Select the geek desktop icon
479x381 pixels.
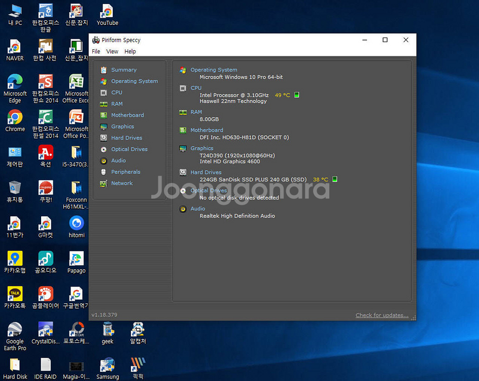pyautogui.click(x=107, y=333)
